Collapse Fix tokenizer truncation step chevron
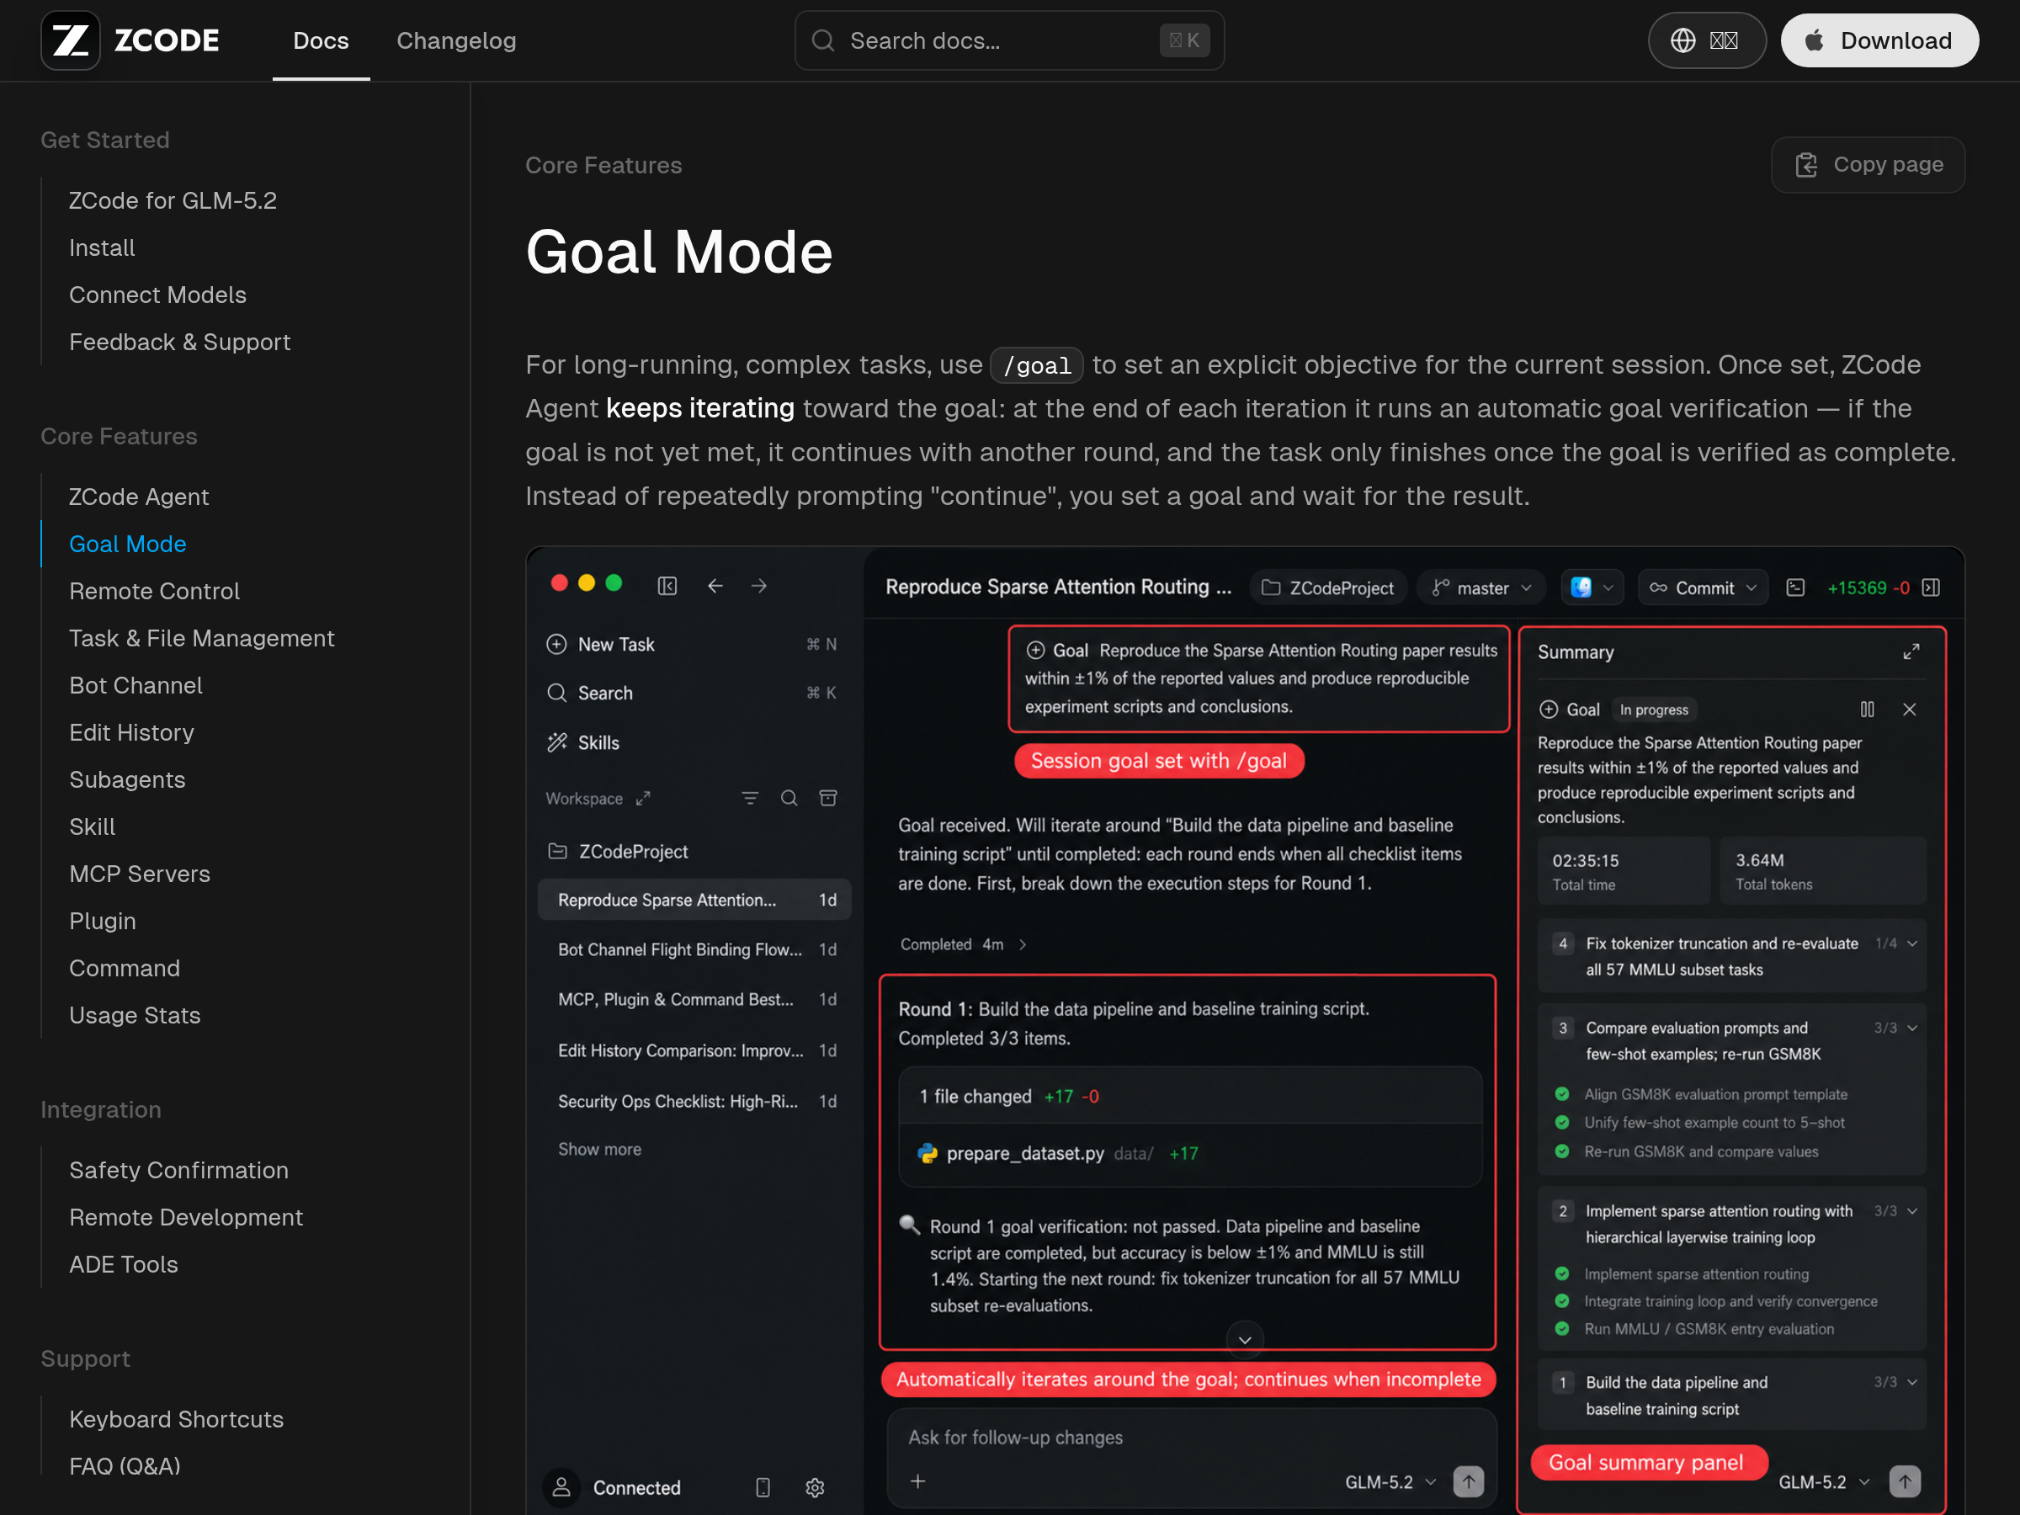This screenshot has height=1515, width=2020. tap(1912, 944)
